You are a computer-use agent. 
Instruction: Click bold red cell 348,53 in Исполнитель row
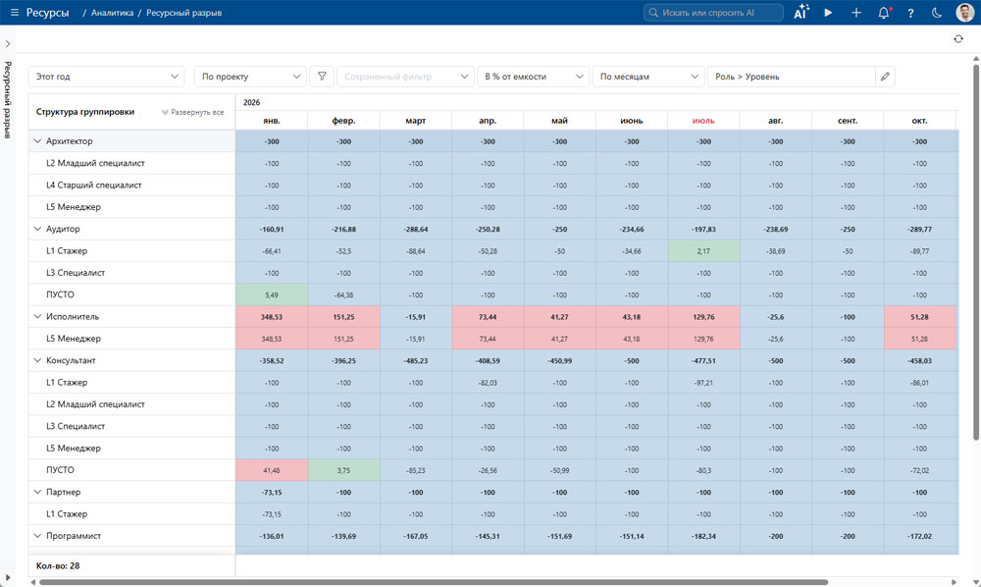(272, 317)
